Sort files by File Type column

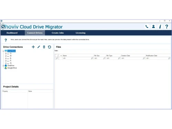point(113,56)
